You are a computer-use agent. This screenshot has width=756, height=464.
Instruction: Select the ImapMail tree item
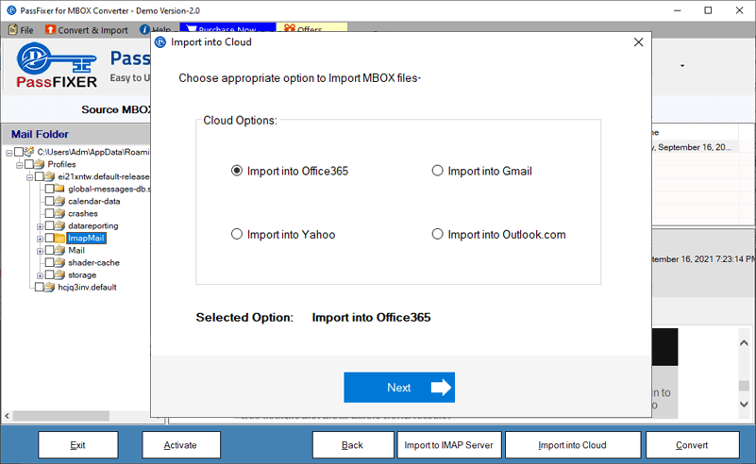click(86, 238)
